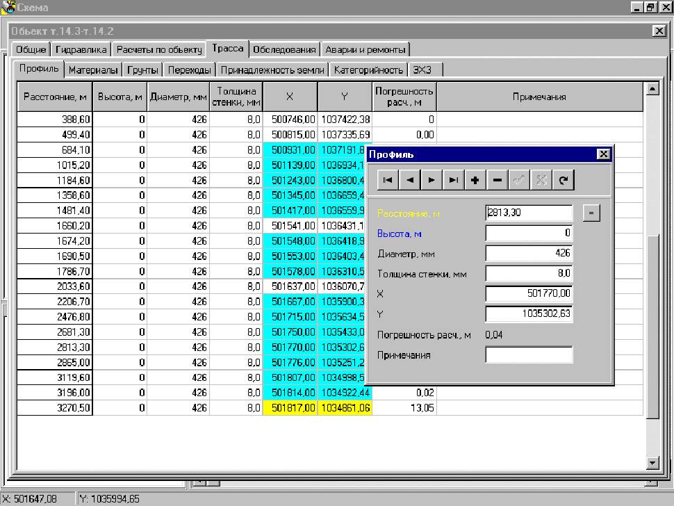Click the Y coordinate field 1035302,63
This screenshot has height=506, width=674.
(529, 313)
